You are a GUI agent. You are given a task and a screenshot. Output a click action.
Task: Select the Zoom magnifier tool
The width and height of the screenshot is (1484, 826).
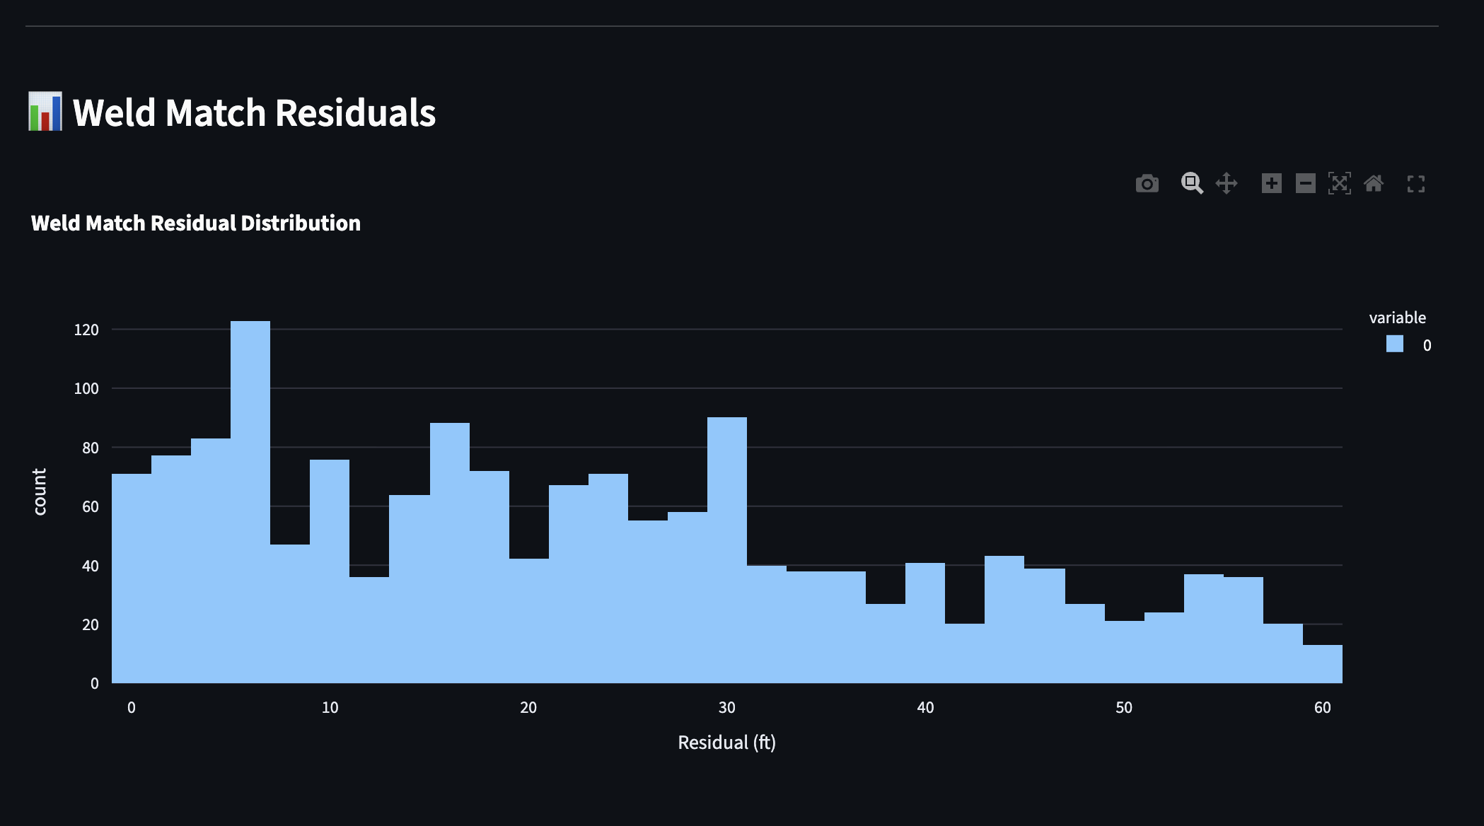tap(1192, 184)
